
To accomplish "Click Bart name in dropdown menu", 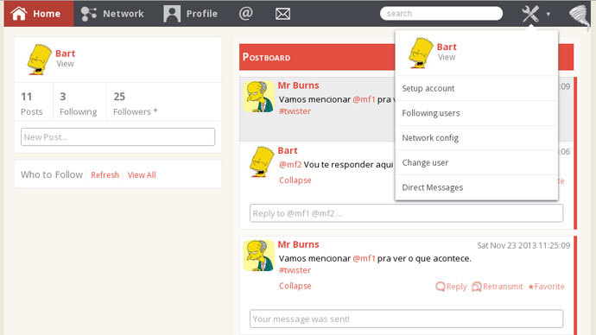I will click(x=447, y=47).
